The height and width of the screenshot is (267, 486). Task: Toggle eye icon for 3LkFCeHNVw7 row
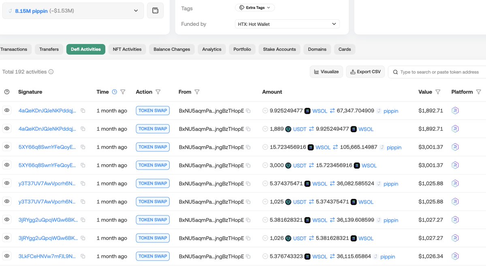(7, 256)
